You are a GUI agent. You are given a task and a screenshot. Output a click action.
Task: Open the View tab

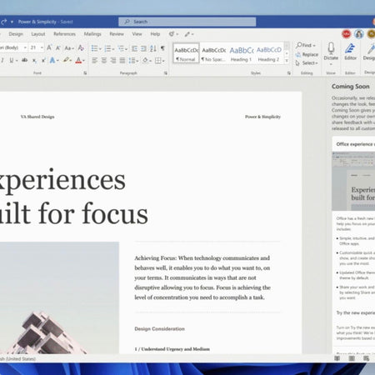point(137,34)
